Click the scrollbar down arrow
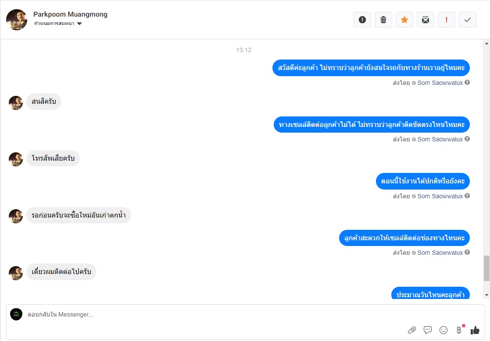The height and width of the screenshot is (341, 490). [486, 295]
